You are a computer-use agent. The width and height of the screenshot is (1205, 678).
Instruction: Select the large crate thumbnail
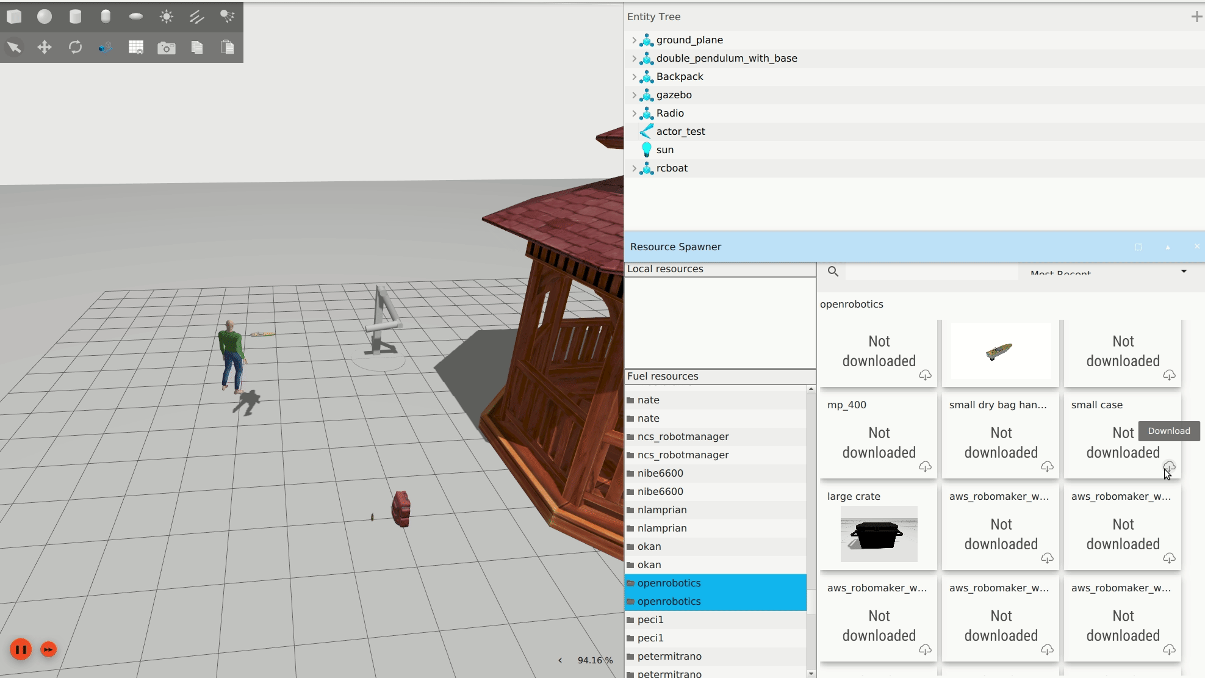coord(879,534)
